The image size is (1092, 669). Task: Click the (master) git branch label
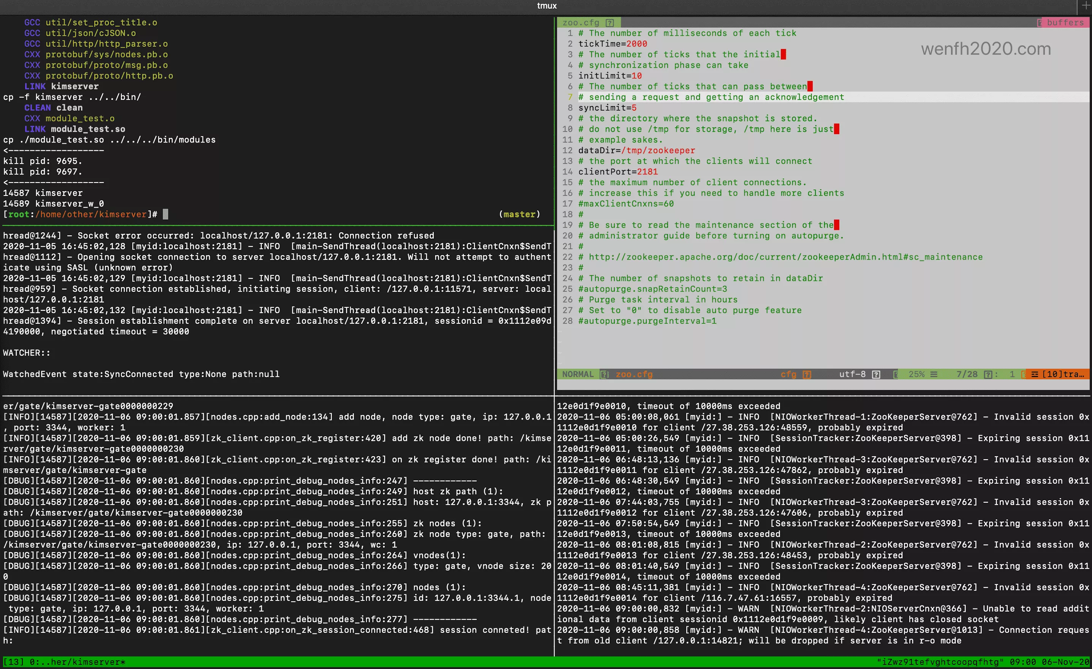[519, 215]
